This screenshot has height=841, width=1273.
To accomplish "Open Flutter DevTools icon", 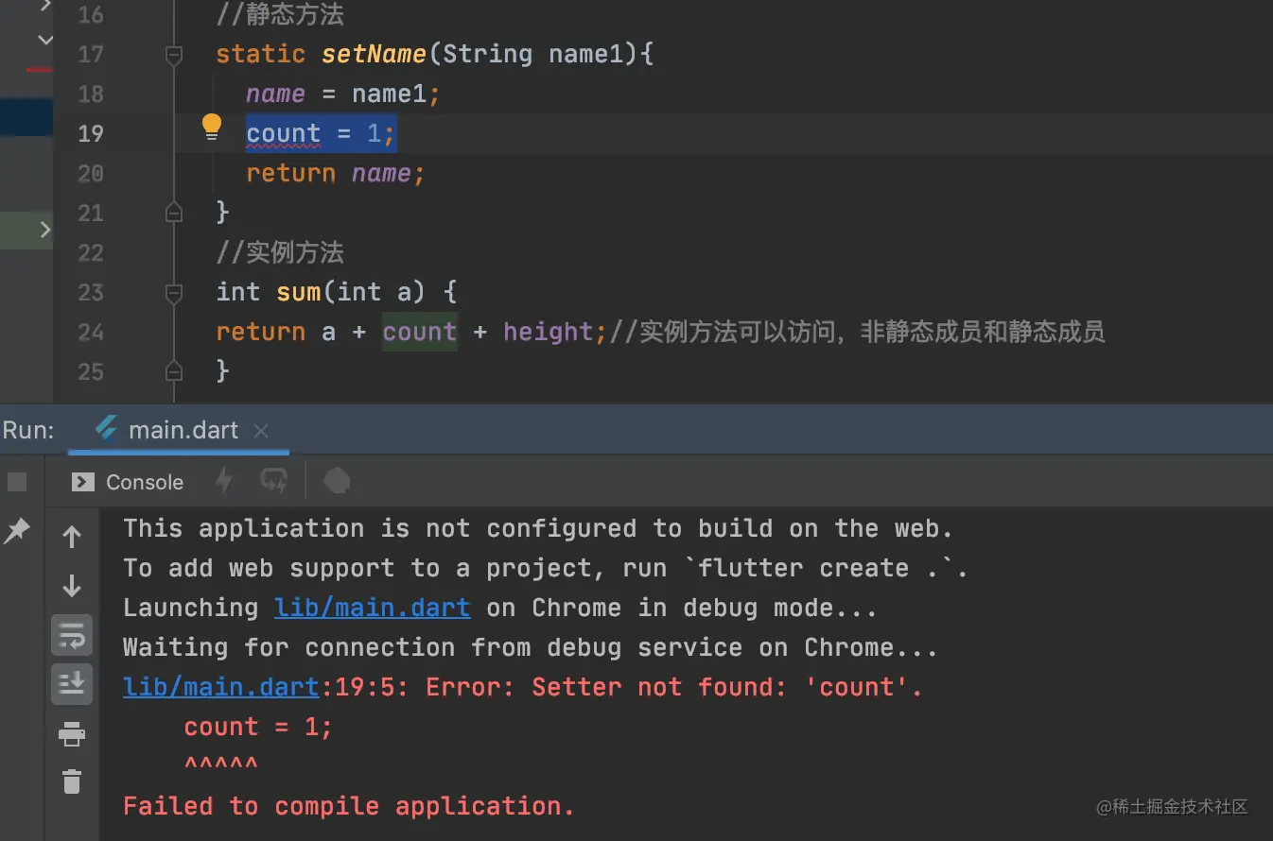I will [x=337, y=481].
